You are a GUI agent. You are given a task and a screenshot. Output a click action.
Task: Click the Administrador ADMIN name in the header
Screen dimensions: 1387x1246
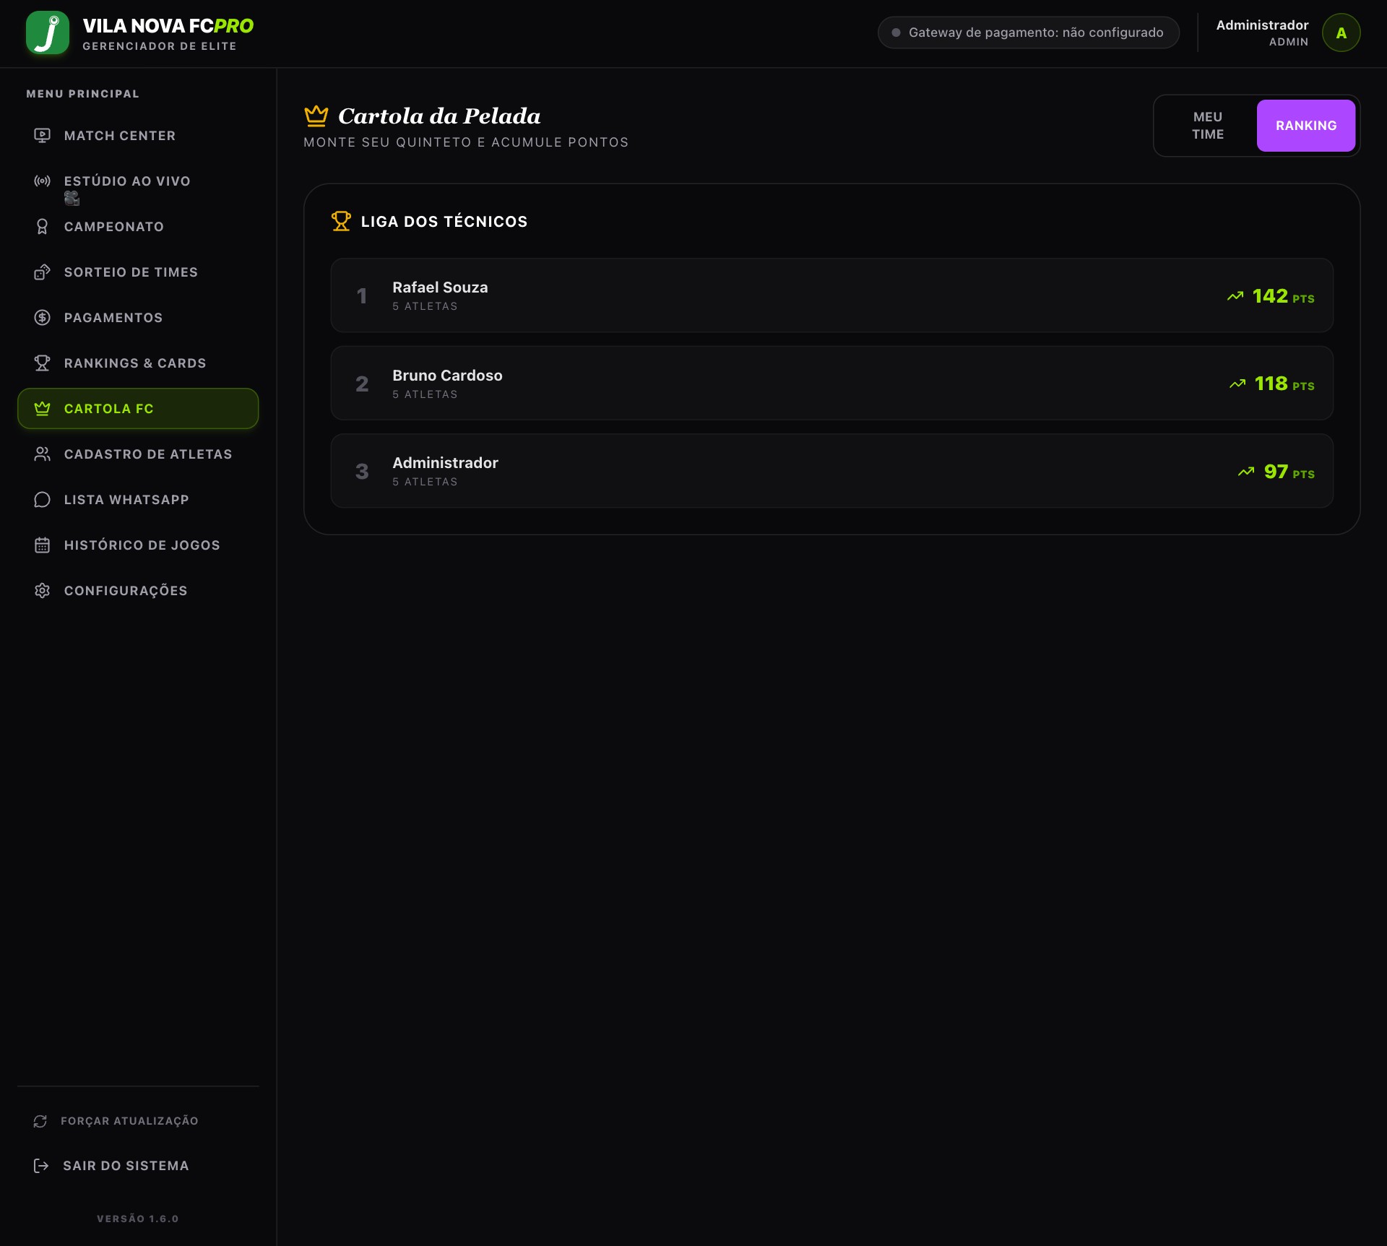1262,33
